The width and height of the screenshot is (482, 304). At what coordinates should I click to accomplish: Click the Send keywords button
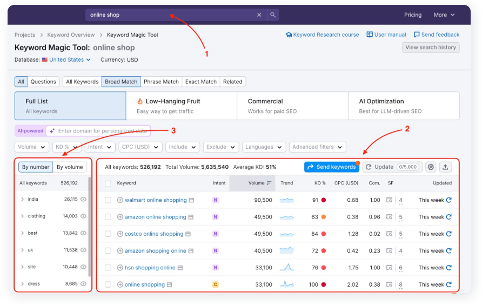(331, 167)
